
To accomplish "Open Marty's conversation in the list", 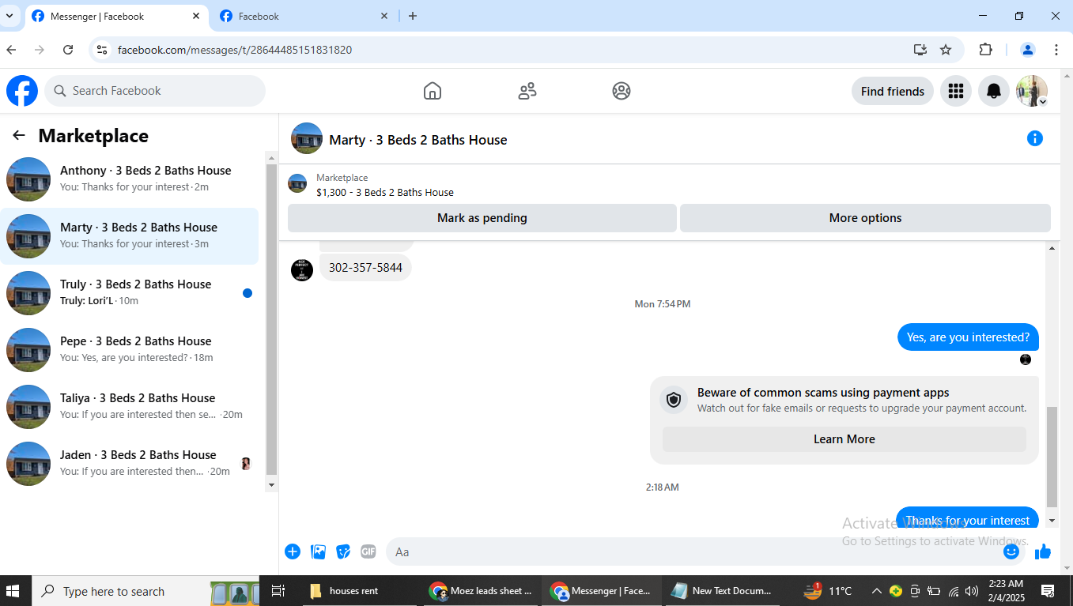I will click(x=130, y=236).
